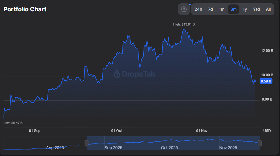This screenshot has width=280, height=156.
Task: Click the 01 Oct axis label
Action: tap(117, 131)
